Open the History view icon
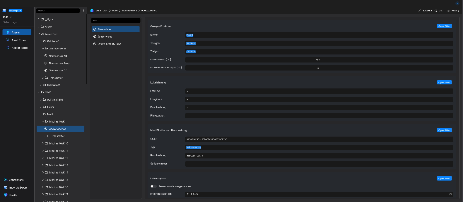 [449, 10]
